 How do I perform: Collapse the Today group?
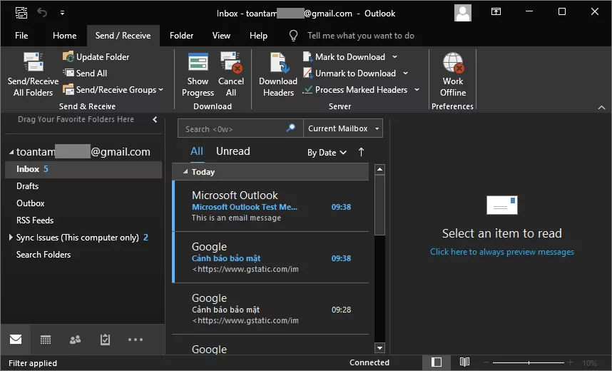(x=185, y=172)
